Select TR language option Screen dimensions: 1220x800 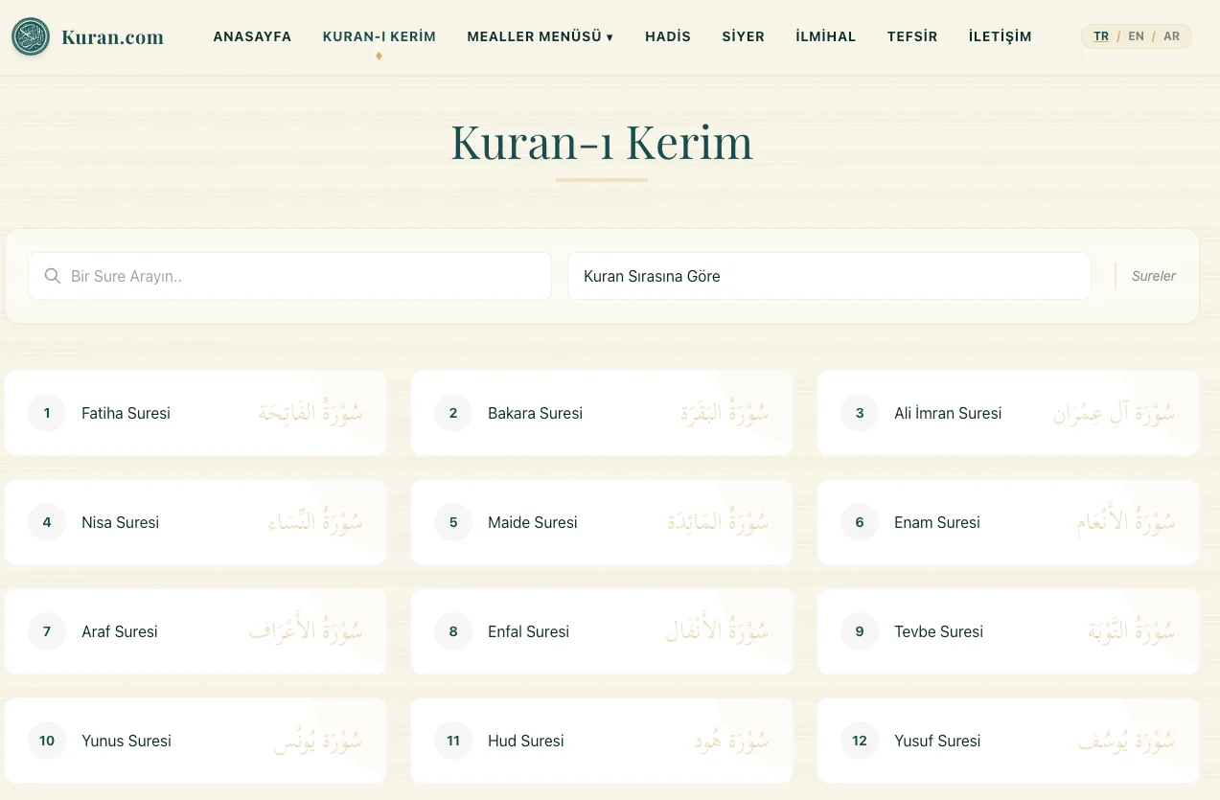click(x=1101, y=36)
